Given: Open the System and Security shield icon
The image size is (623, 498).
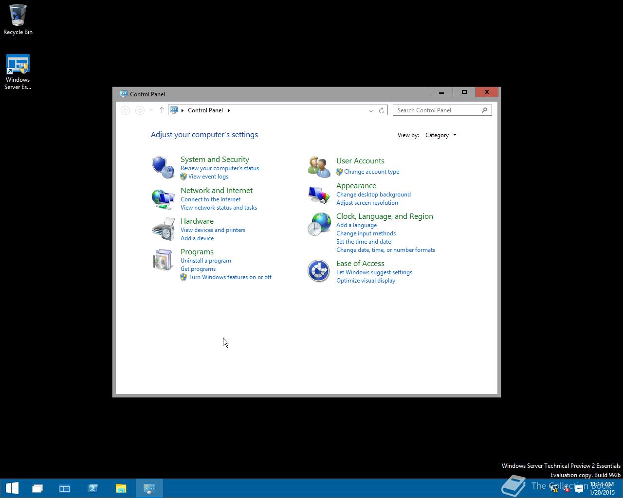Looking at the screenshot, I should coord(163,167).
